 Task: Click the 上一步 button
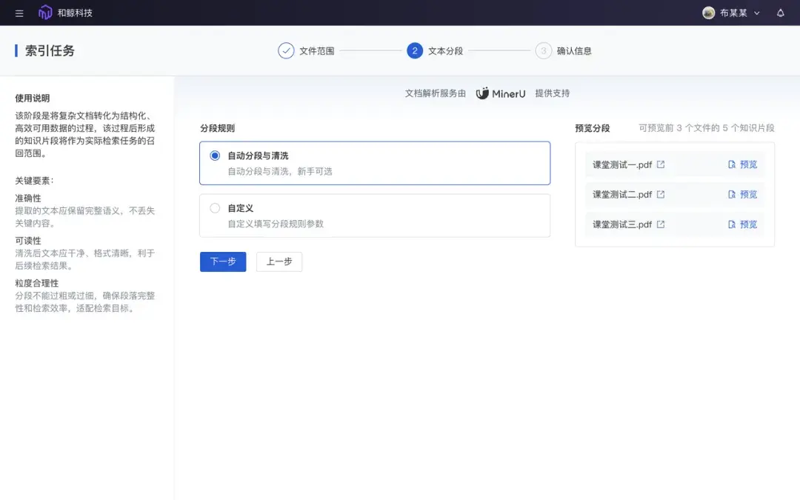pyautogui.click(x=279, y=261)
